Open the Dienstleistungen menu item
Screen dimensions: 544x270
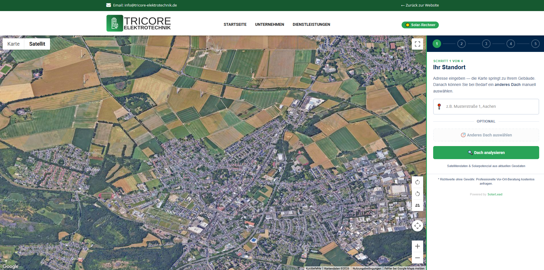tap(311, 25)
